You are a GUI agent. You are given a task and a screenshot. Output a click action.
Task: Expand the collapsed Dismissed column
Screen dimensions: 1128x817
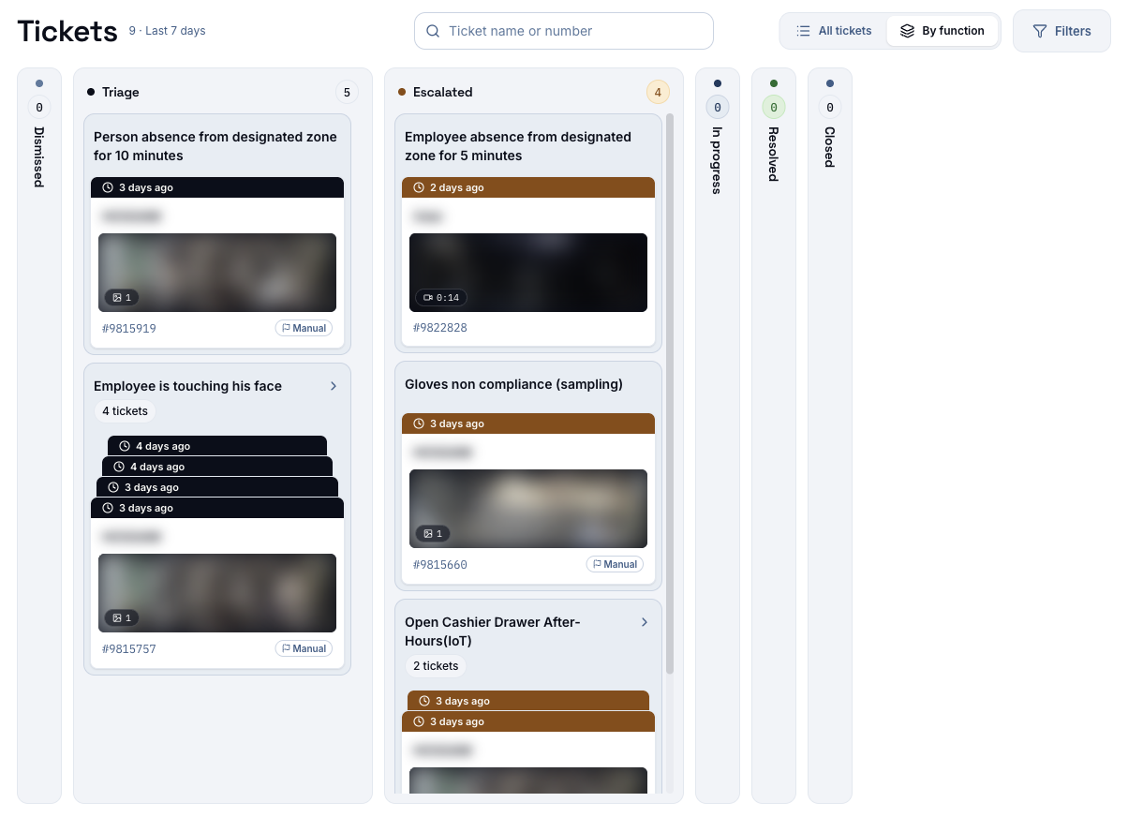tap(39, 435)
